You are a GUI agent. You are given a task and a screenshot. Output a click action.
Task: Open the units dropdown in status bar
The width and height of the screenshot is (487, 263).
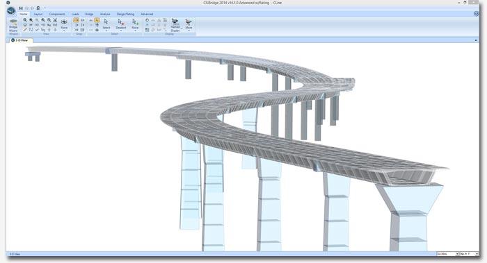469,254
